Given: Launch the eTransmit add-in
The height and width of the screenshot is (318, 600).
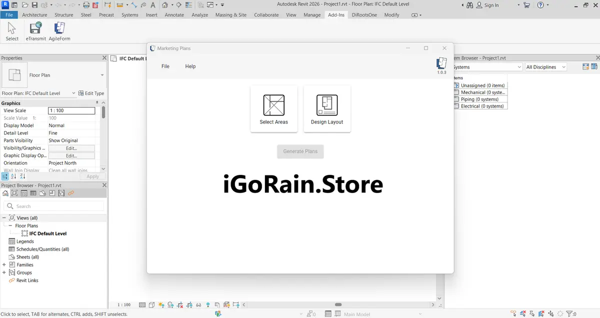Looking at the screenshot, I should coord(36,31).
